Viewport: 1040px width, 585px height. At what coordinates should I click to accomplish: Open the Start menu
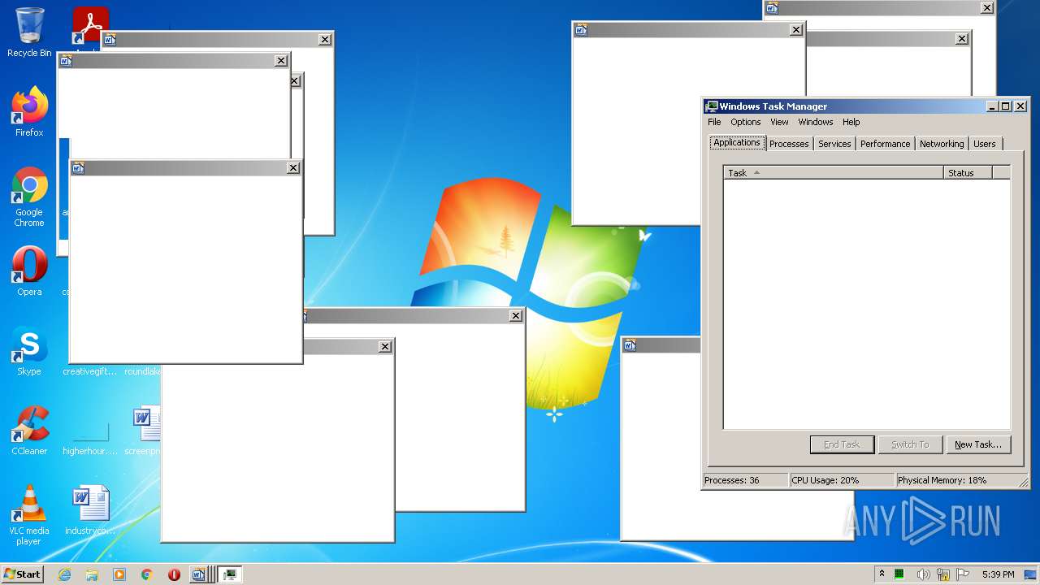click(22, 574)
